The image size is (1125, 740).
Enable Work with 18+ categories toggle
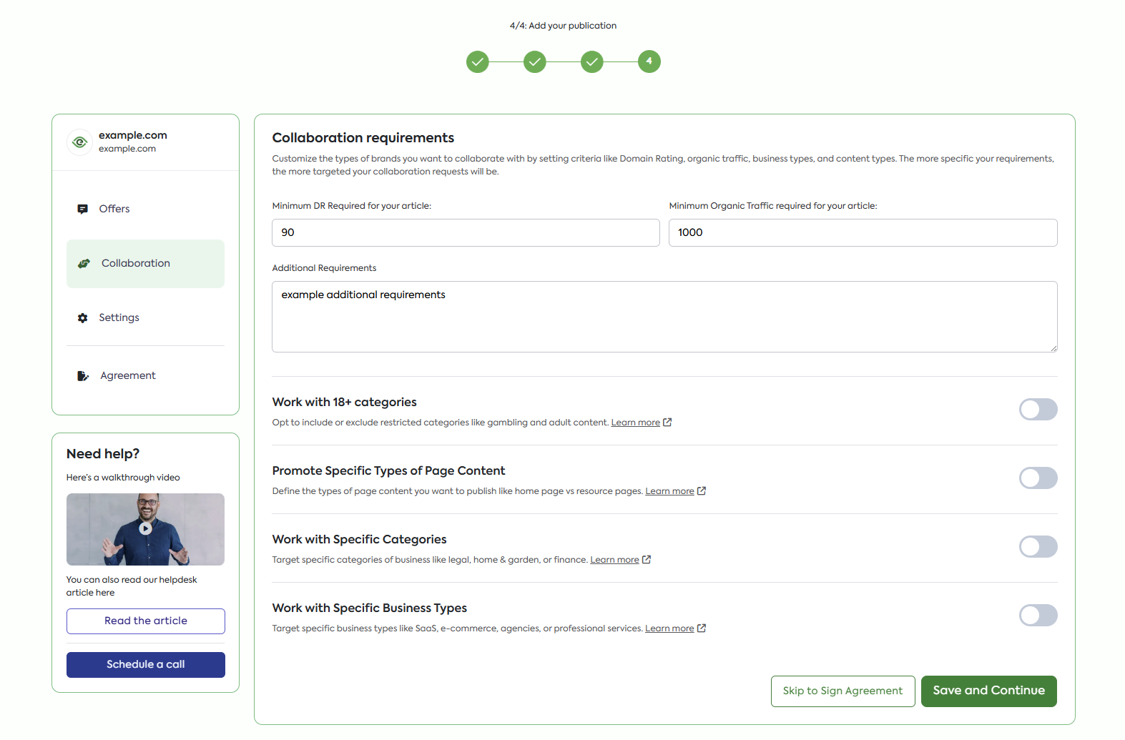(x=1038, y=410)
